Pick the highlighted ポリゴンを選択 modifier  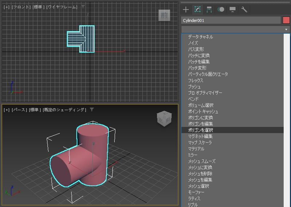[x=233, y=130]
